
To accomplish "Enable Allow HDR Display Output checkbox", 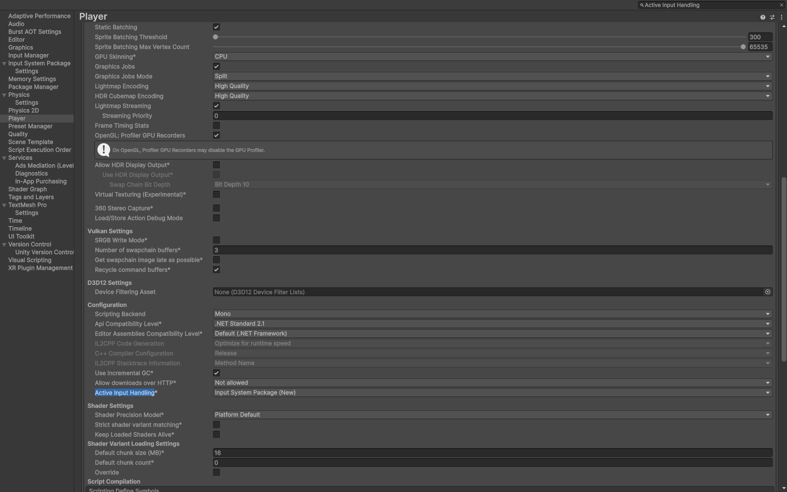I will (216, 165).
